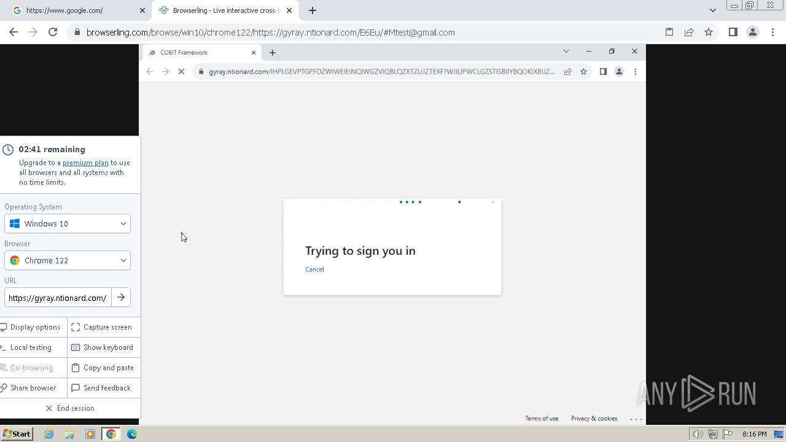The height and width of the screenshot is (442, 786).
Task: Click the "Trying to sign you in" heading
Action: point(360,250)
